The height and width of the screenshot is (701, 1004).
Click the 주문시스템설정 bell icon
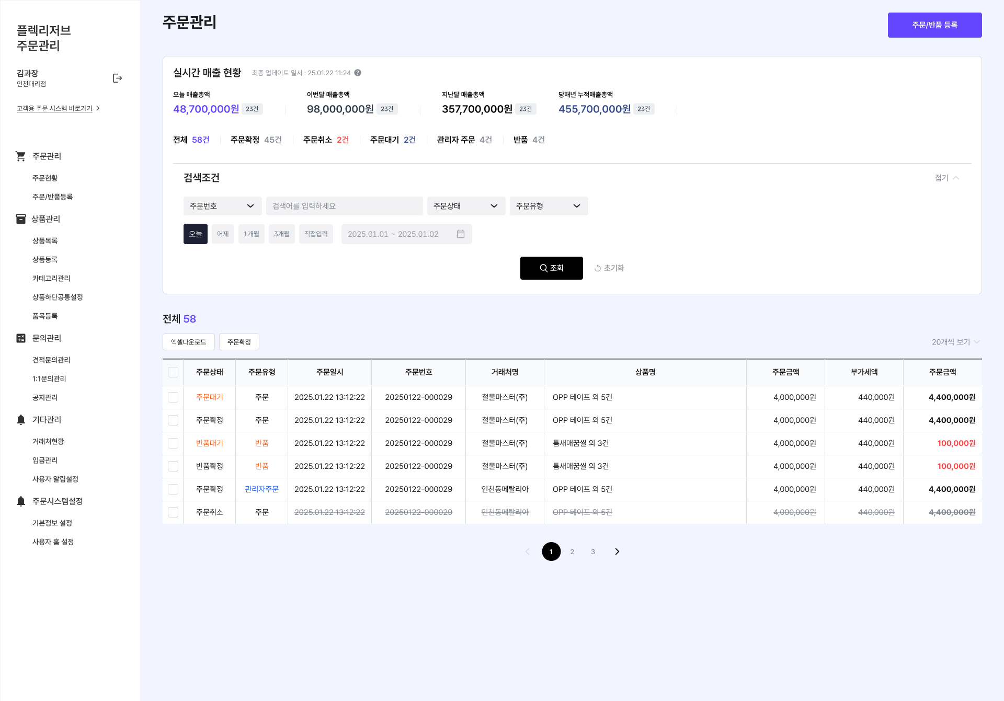coord(20,501)
